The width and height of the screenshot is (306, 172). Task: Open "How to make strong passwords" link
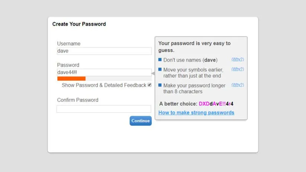pos(196,112)
